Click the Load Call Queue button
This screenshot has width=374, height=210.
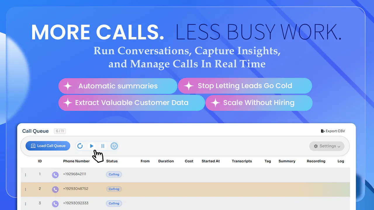(x=48, y=146)
